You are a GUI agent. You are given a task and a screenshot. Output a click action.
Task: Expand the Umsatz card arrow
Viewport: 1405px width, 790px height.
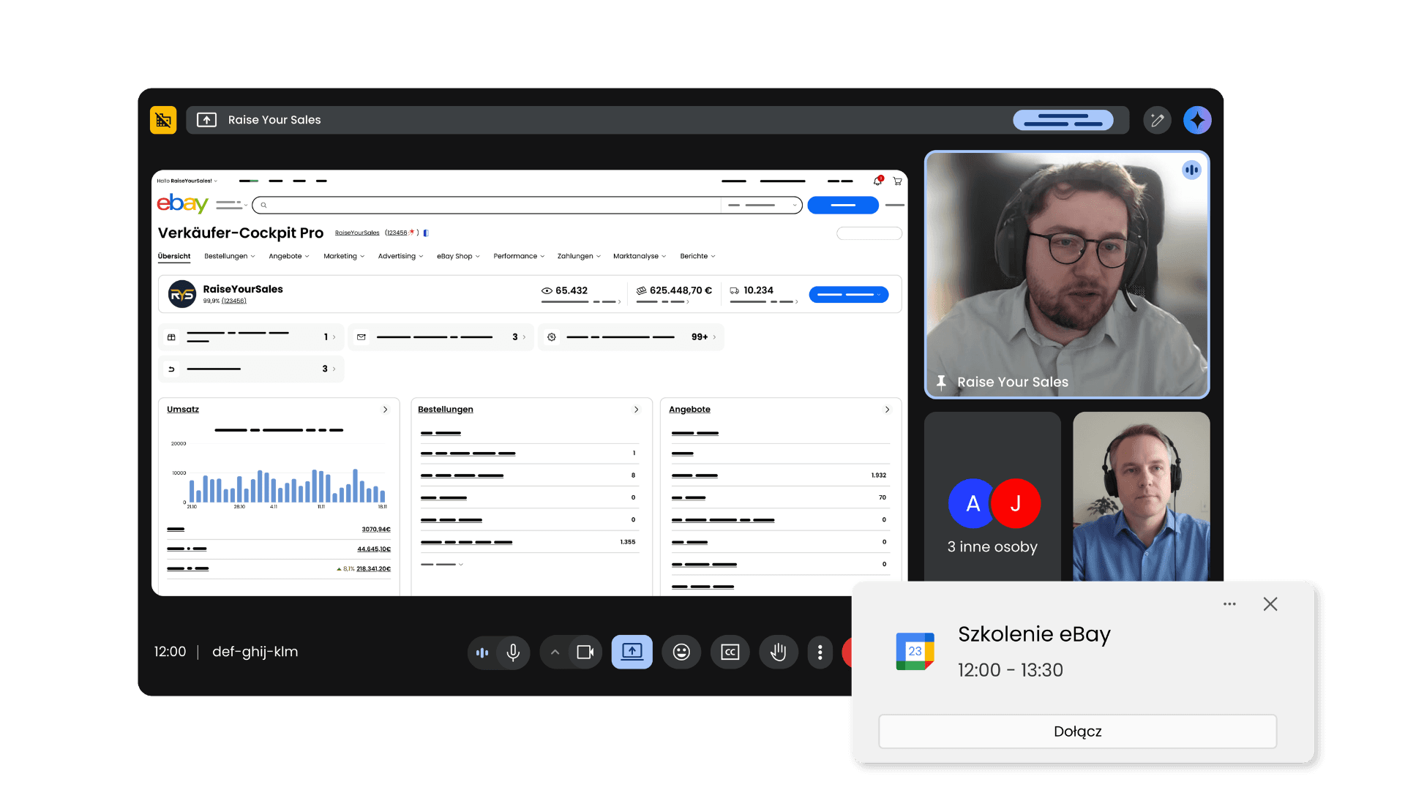386,410
